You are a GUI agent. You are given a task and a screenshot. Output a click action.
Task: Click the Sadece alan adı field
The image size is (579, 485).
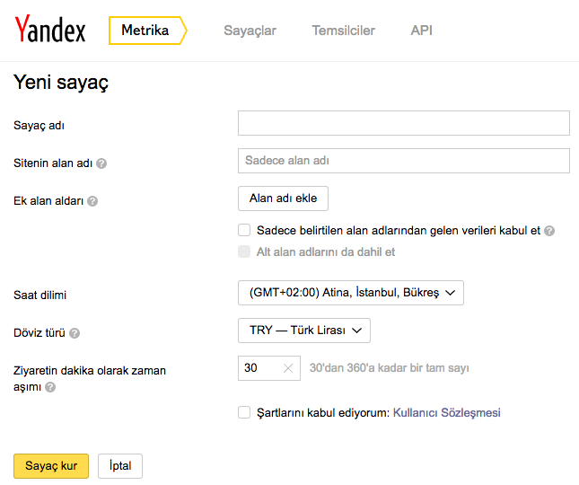[404, 161]
